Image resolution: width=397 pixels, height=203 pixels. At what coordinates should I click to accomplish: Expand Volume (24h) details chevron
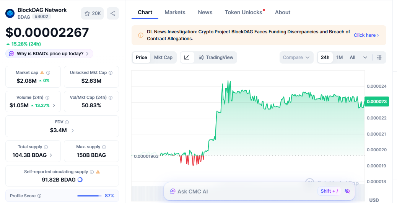point(54,105)
